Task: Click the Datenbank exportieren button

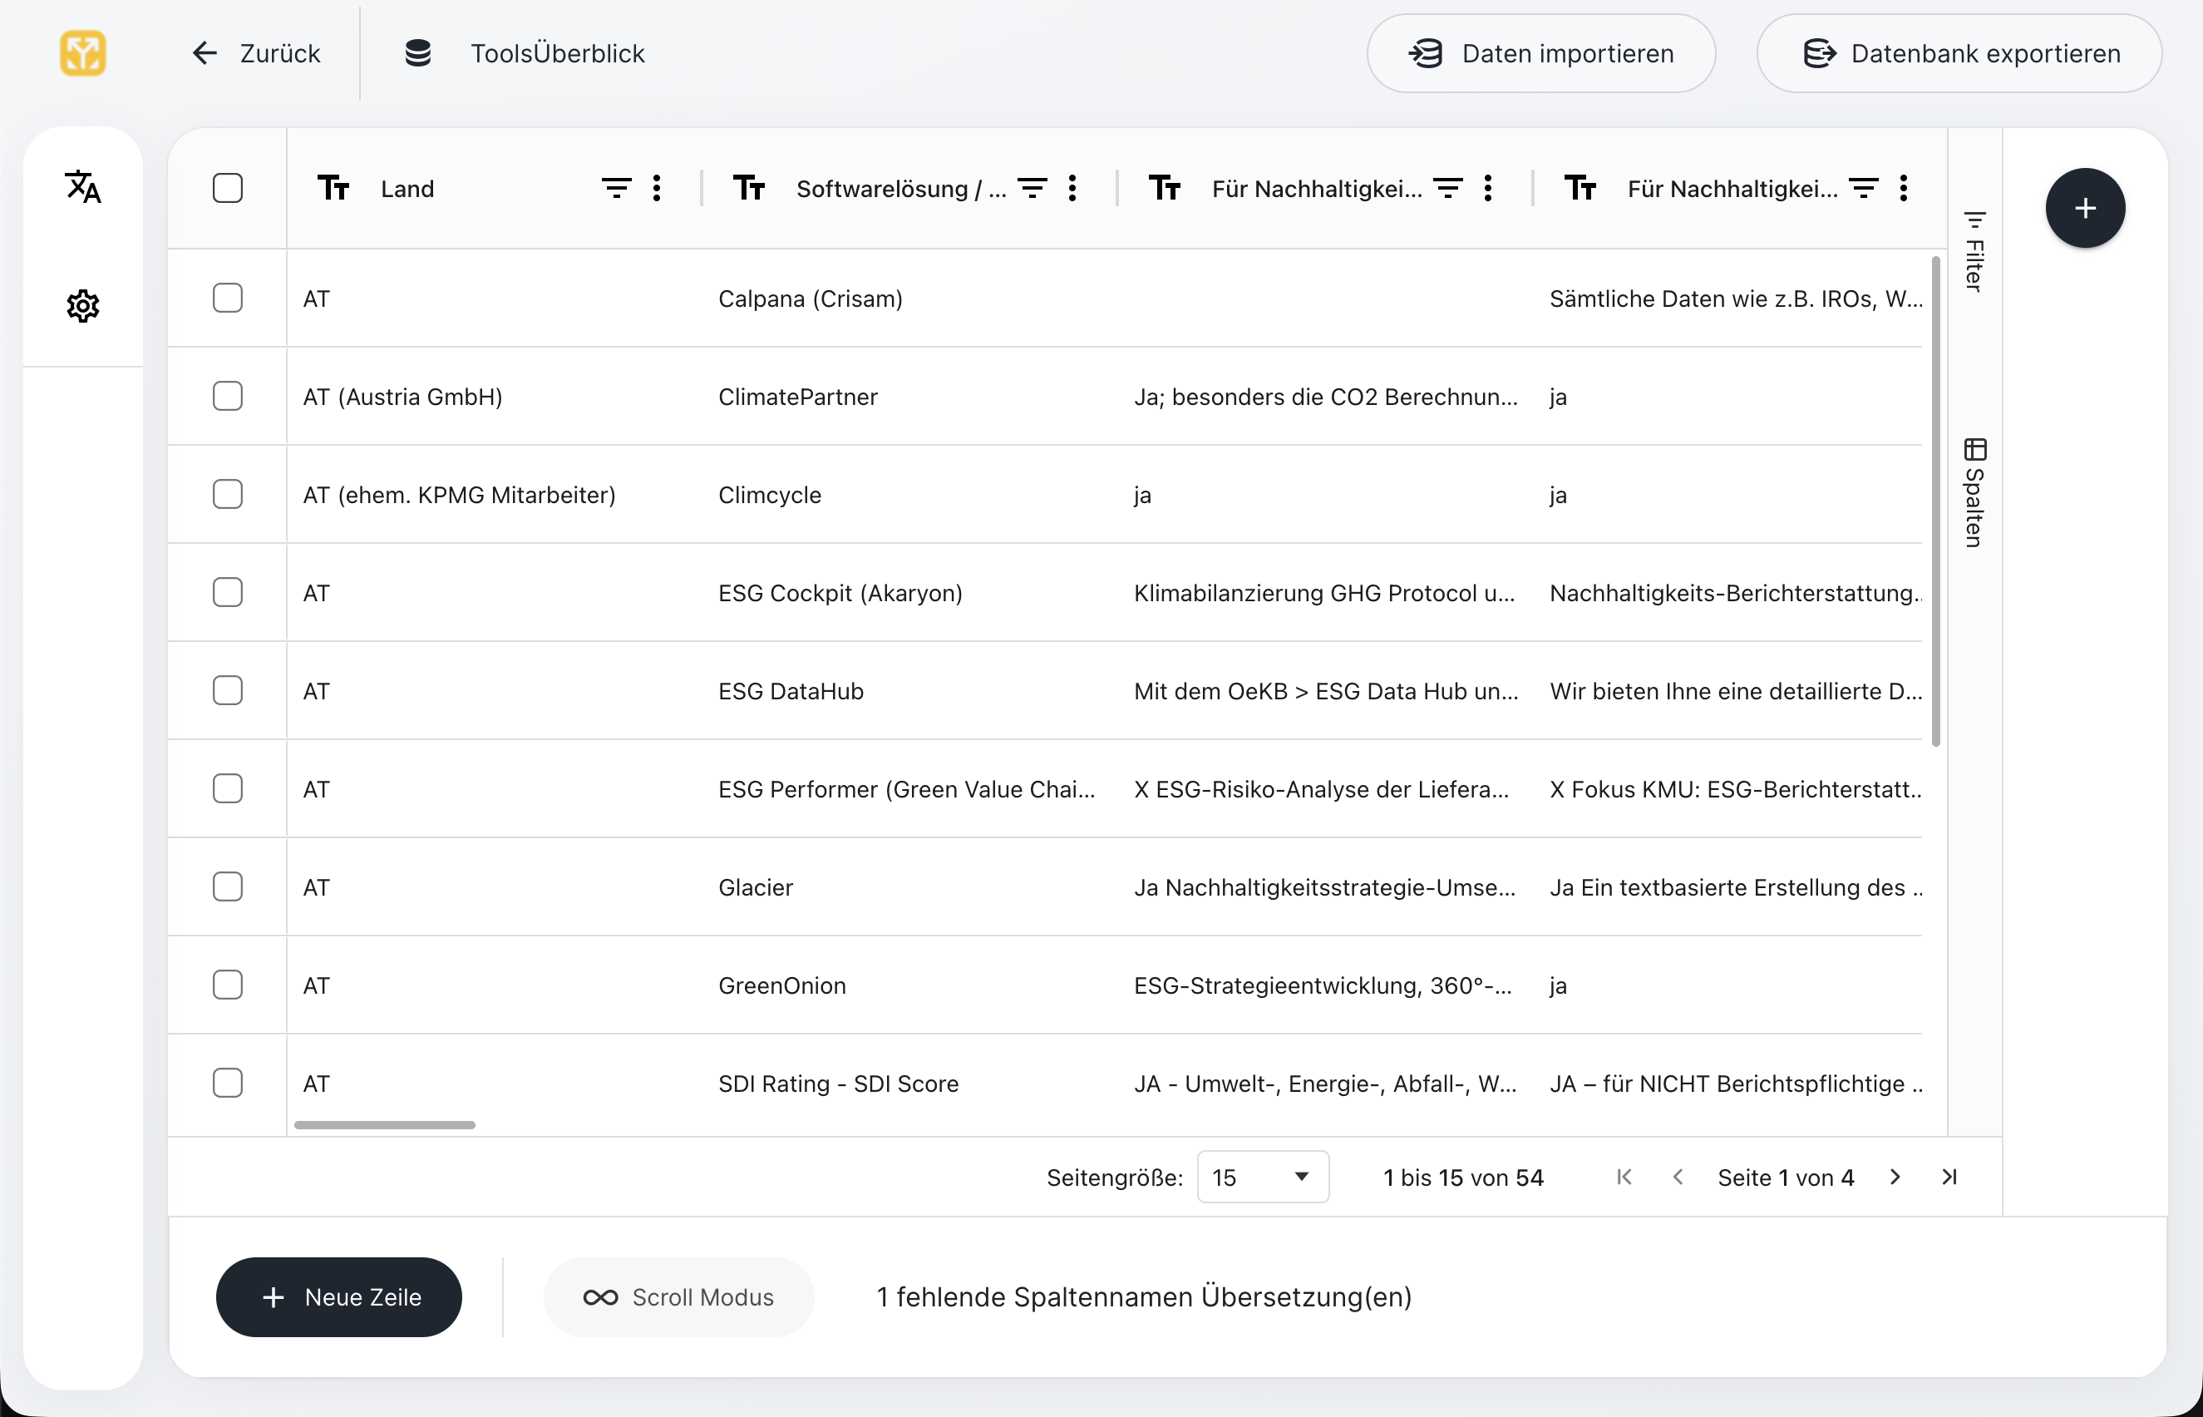Action: (x=1959, y=53)
